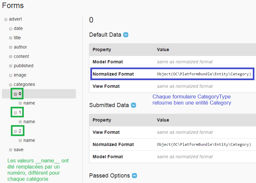Collapse the categories tree node
256x183 pixels.
point(11,85)
